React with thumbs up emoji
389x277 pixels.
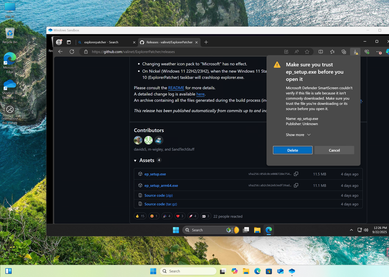click(140, 216)
